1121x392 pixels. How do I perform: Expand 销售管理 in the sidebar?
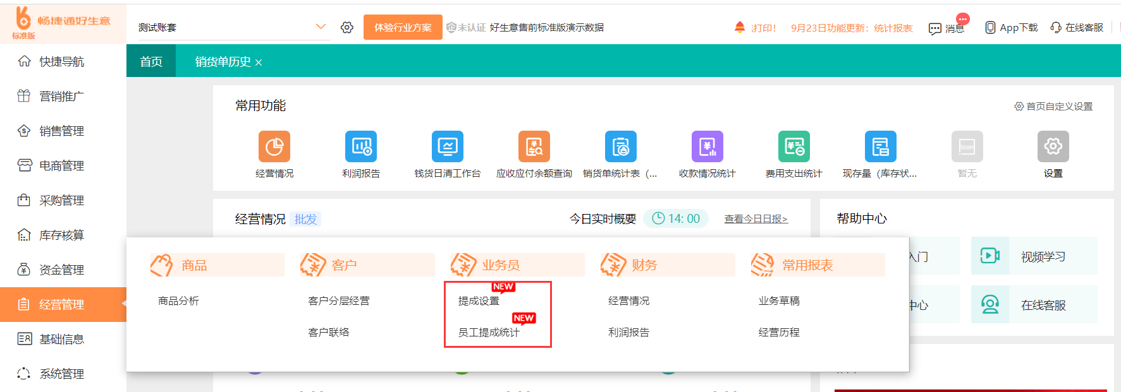(61, 131)
